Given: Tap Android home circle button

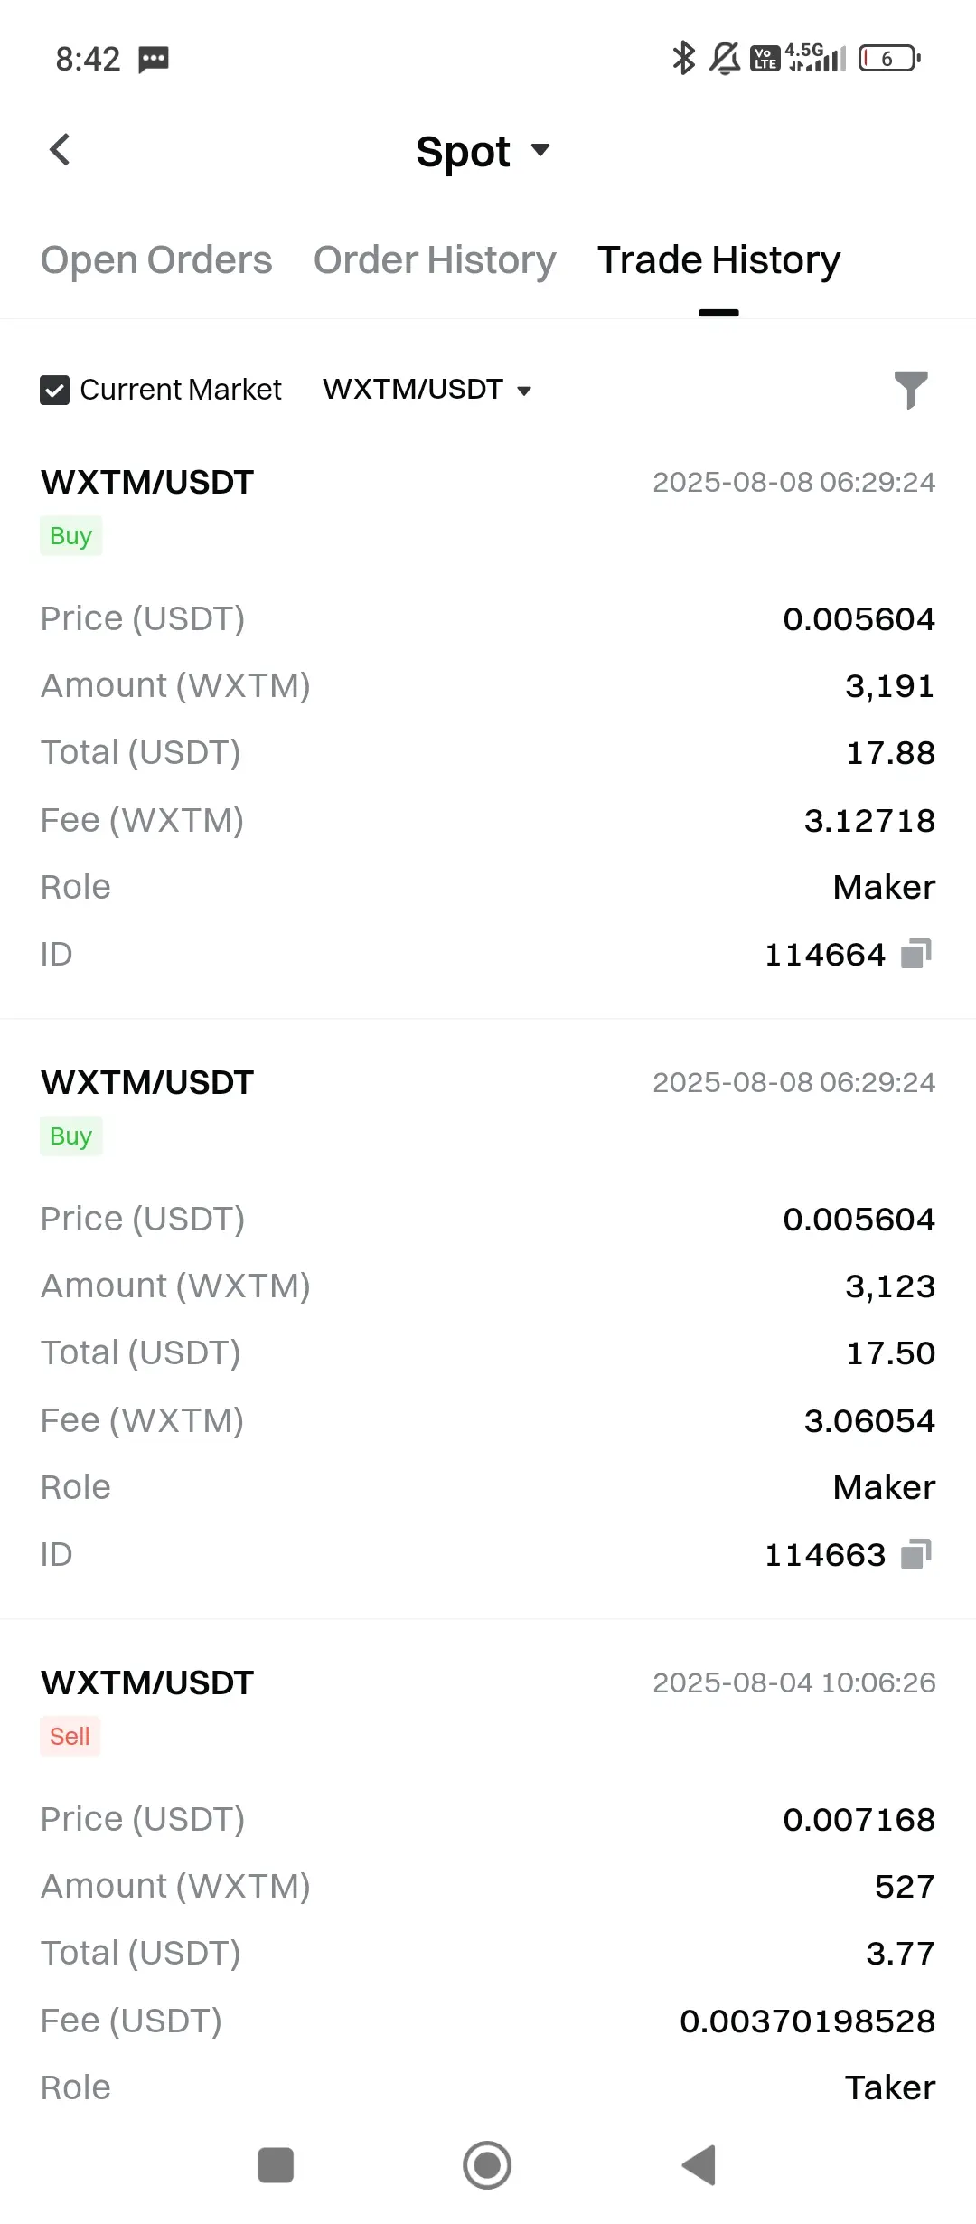Looking at the screenshot, I should pos(487,2165).
